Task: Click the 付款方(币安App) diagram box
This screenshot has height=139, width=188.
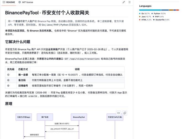Action: point(23,117)
